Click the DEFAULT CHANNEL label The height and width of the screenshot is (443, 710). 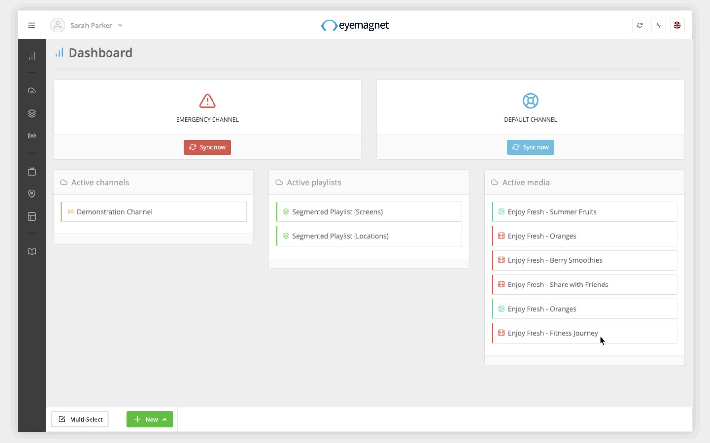[x=531, y=120]
